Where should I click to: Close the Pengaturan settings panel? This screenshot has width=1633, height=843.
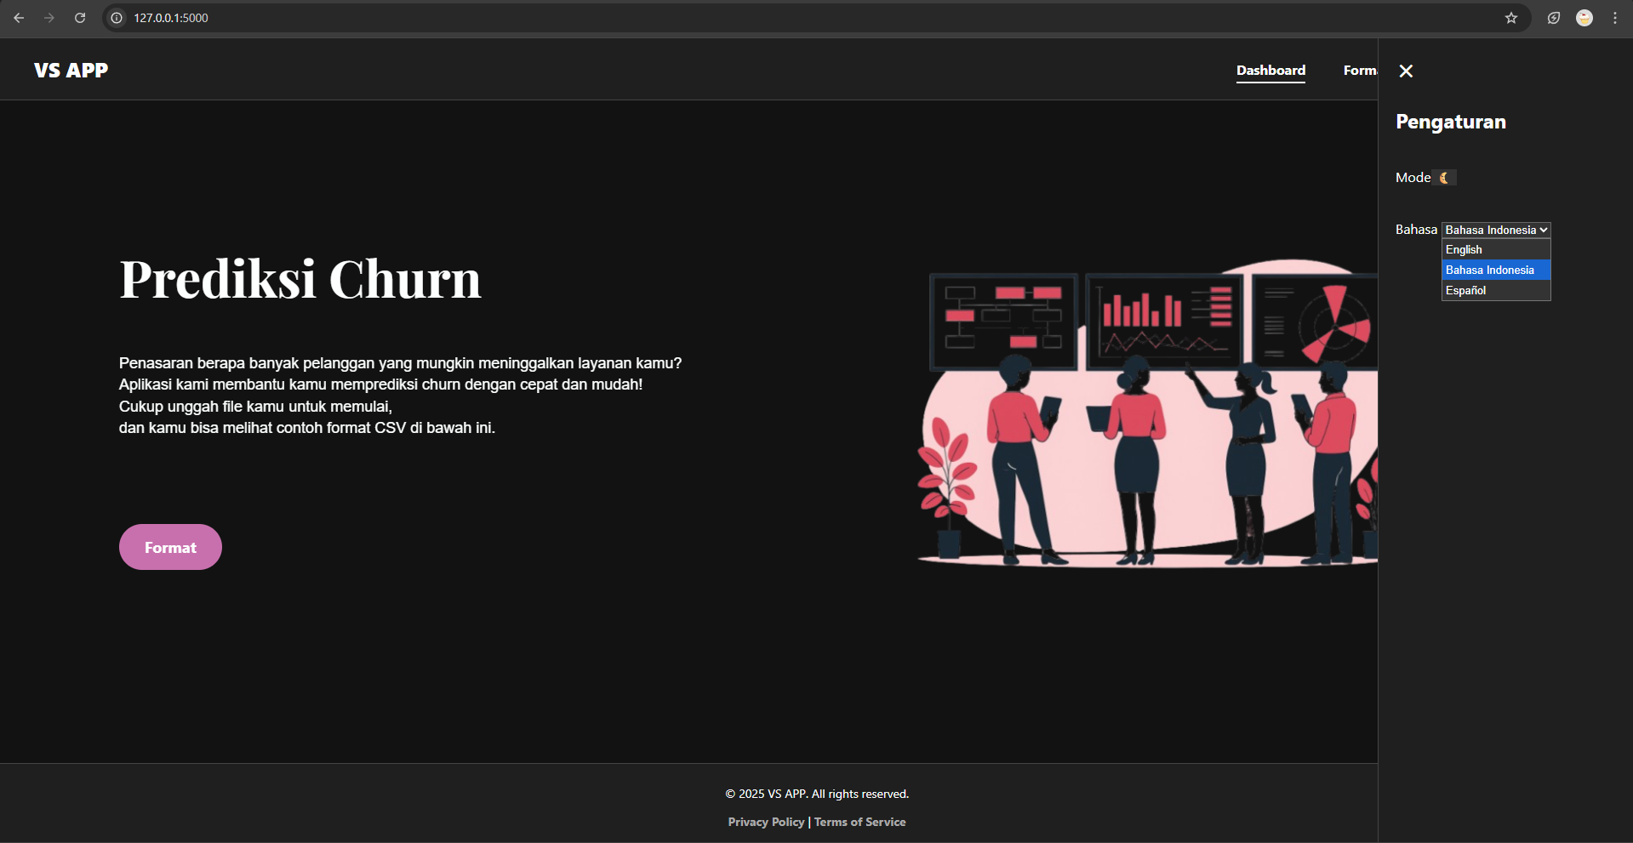(1406, 71)
